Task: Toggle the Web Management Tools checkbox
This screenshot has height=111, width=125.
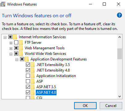Action: tap(16, 48)
